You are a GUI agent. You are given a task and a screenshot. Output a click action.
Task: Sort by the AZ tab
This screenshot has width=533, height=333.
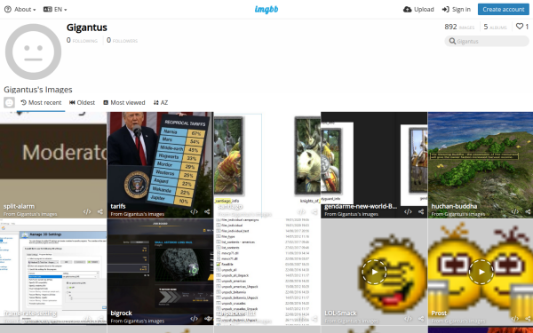tap(161, 103)
